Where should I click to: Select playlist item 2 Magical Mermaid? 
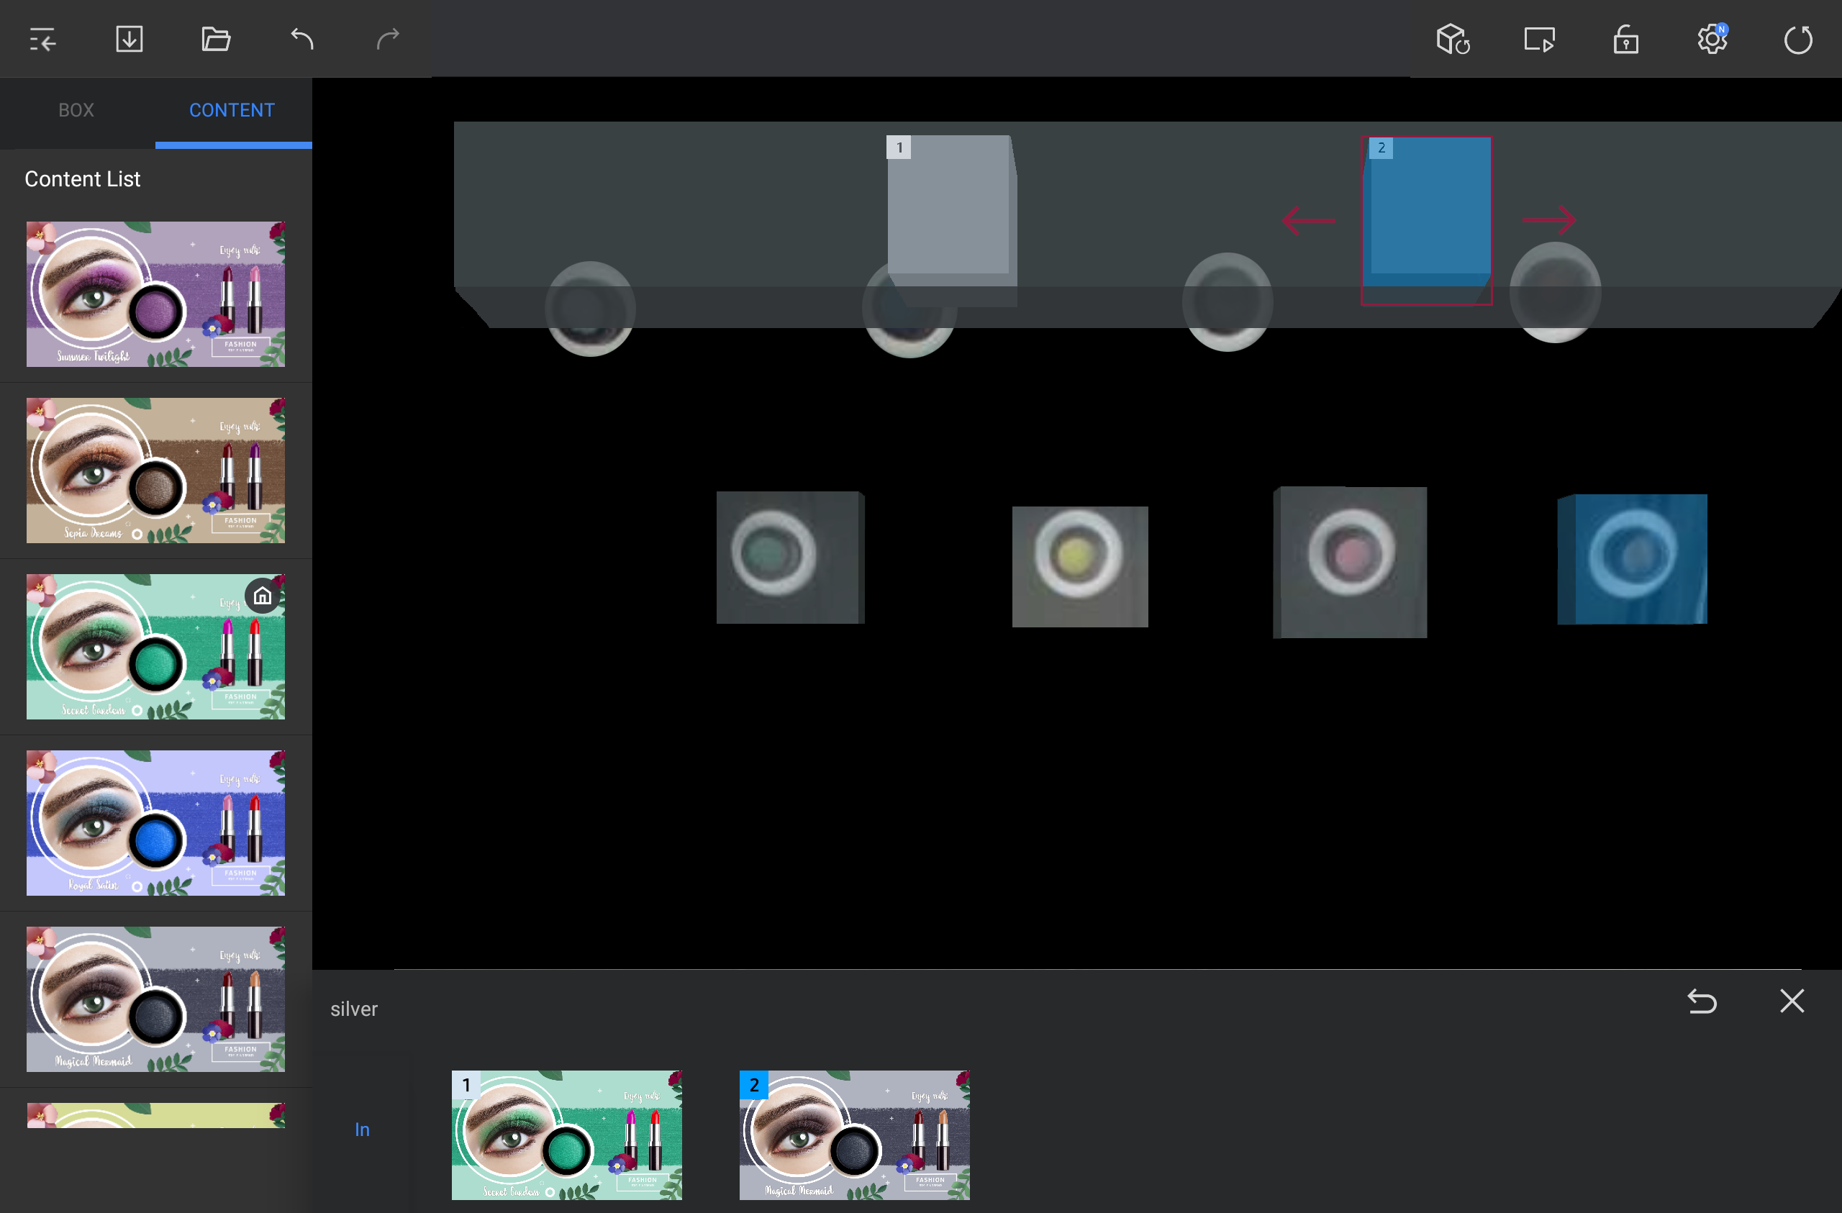point(854,1135)
